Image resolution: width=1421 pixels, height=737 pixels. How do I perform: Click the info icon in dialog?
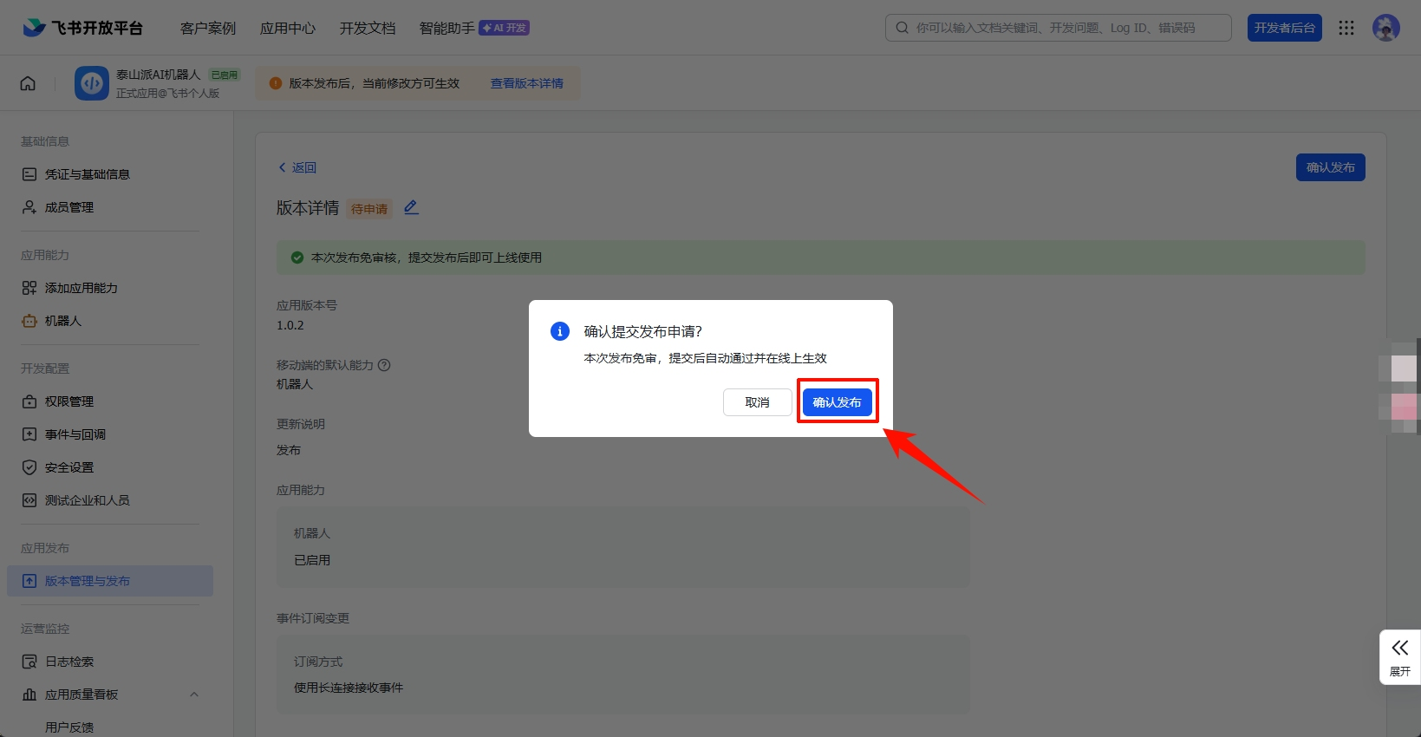tap(560, 331)
